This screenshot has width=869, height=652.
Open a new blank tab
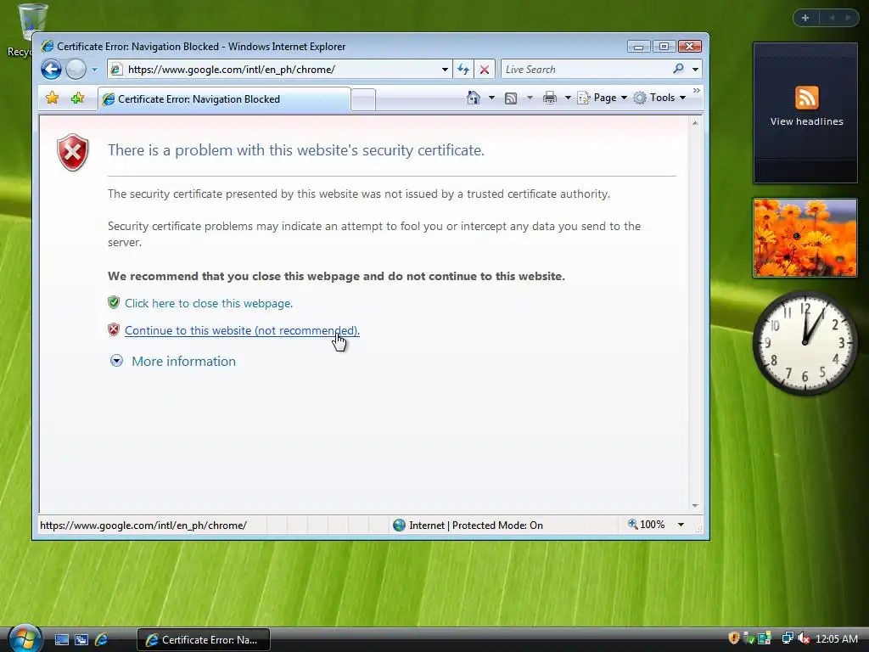(363, 100)
